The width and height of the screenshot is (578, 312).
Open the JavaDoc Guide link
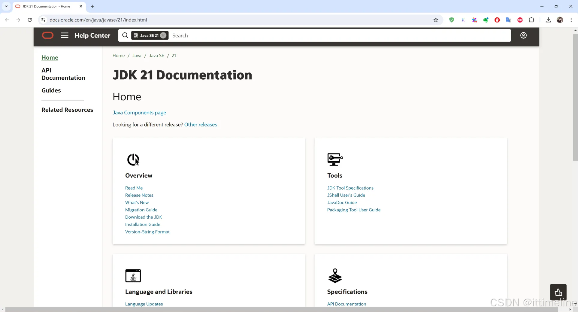coord(342,202)
